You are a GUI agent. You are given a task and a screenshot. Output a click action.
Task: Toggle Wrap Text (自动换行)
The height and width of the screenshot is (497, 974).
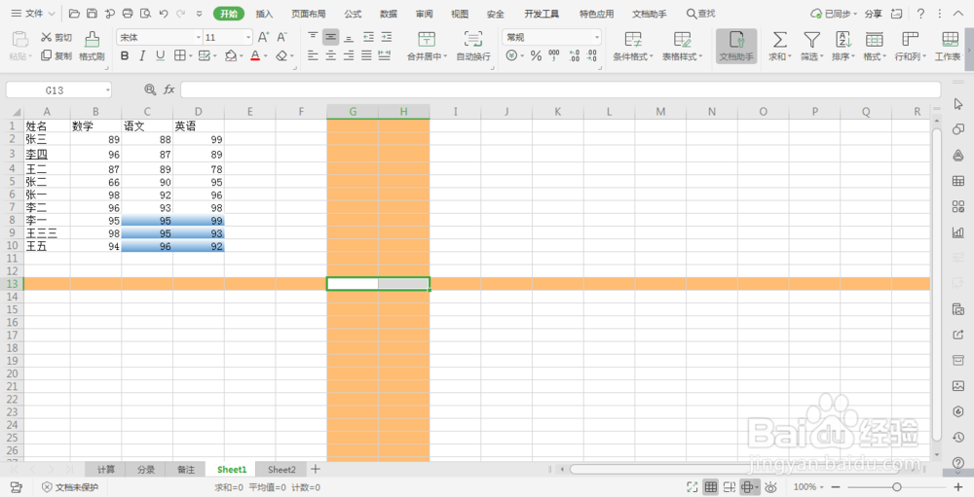point(473,47)
